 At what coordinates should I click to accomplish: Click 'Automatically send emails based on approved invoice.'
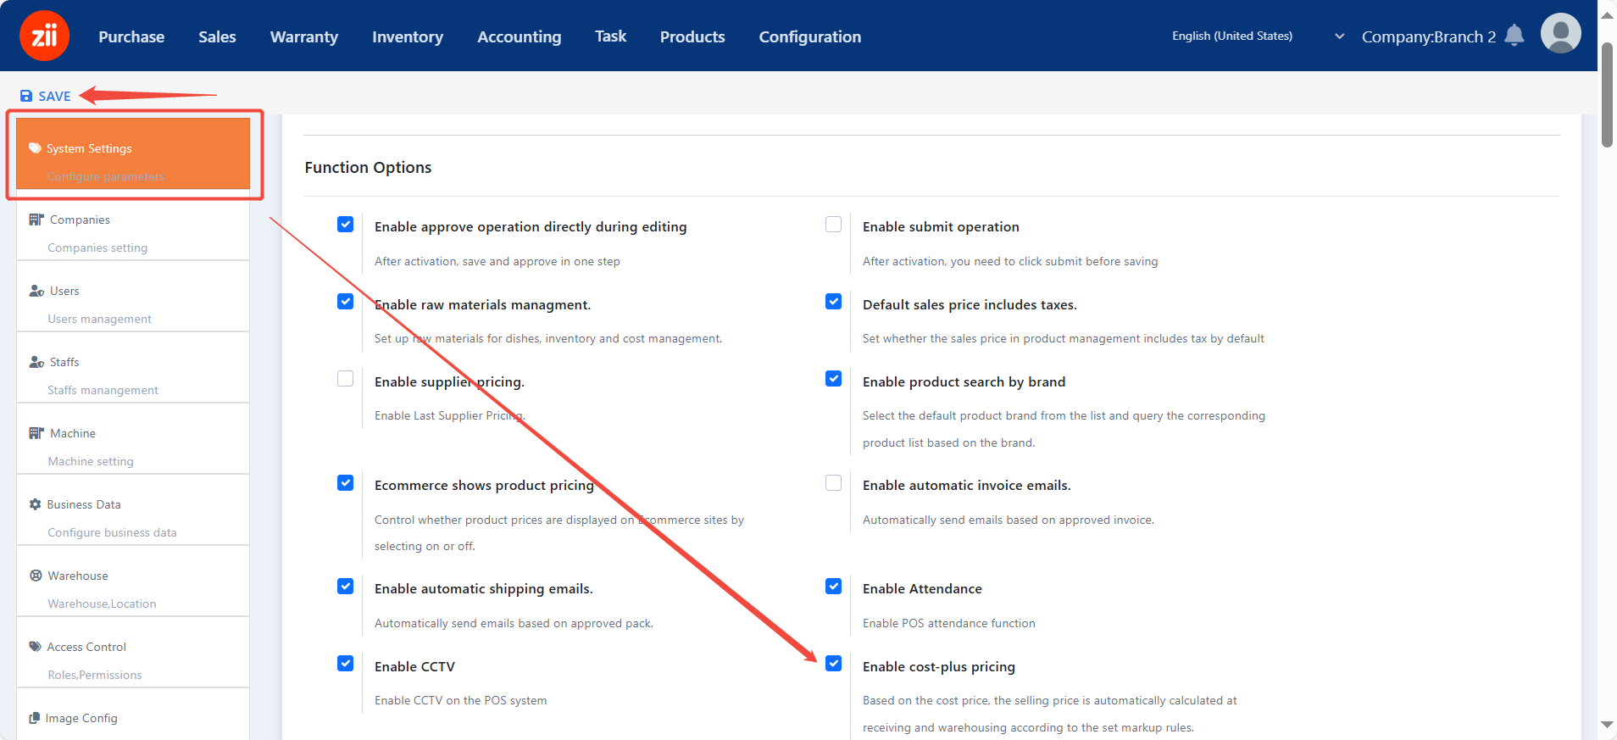coord(1009,520)
